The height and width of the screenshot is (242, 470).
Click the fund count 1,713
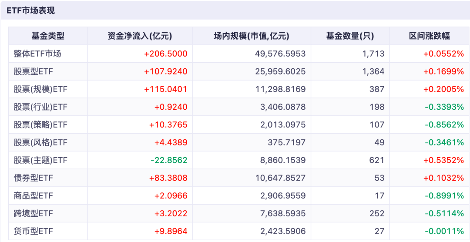click(x=374, y=54)
